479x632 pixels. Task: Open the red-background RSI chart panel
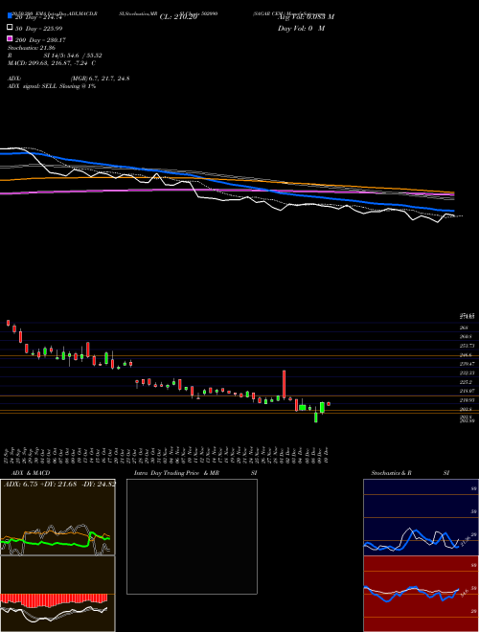[421, 594]
